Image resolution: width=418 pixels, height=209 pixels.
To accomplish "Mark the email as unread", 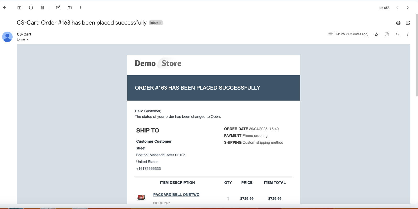I will tap(58, 8).
